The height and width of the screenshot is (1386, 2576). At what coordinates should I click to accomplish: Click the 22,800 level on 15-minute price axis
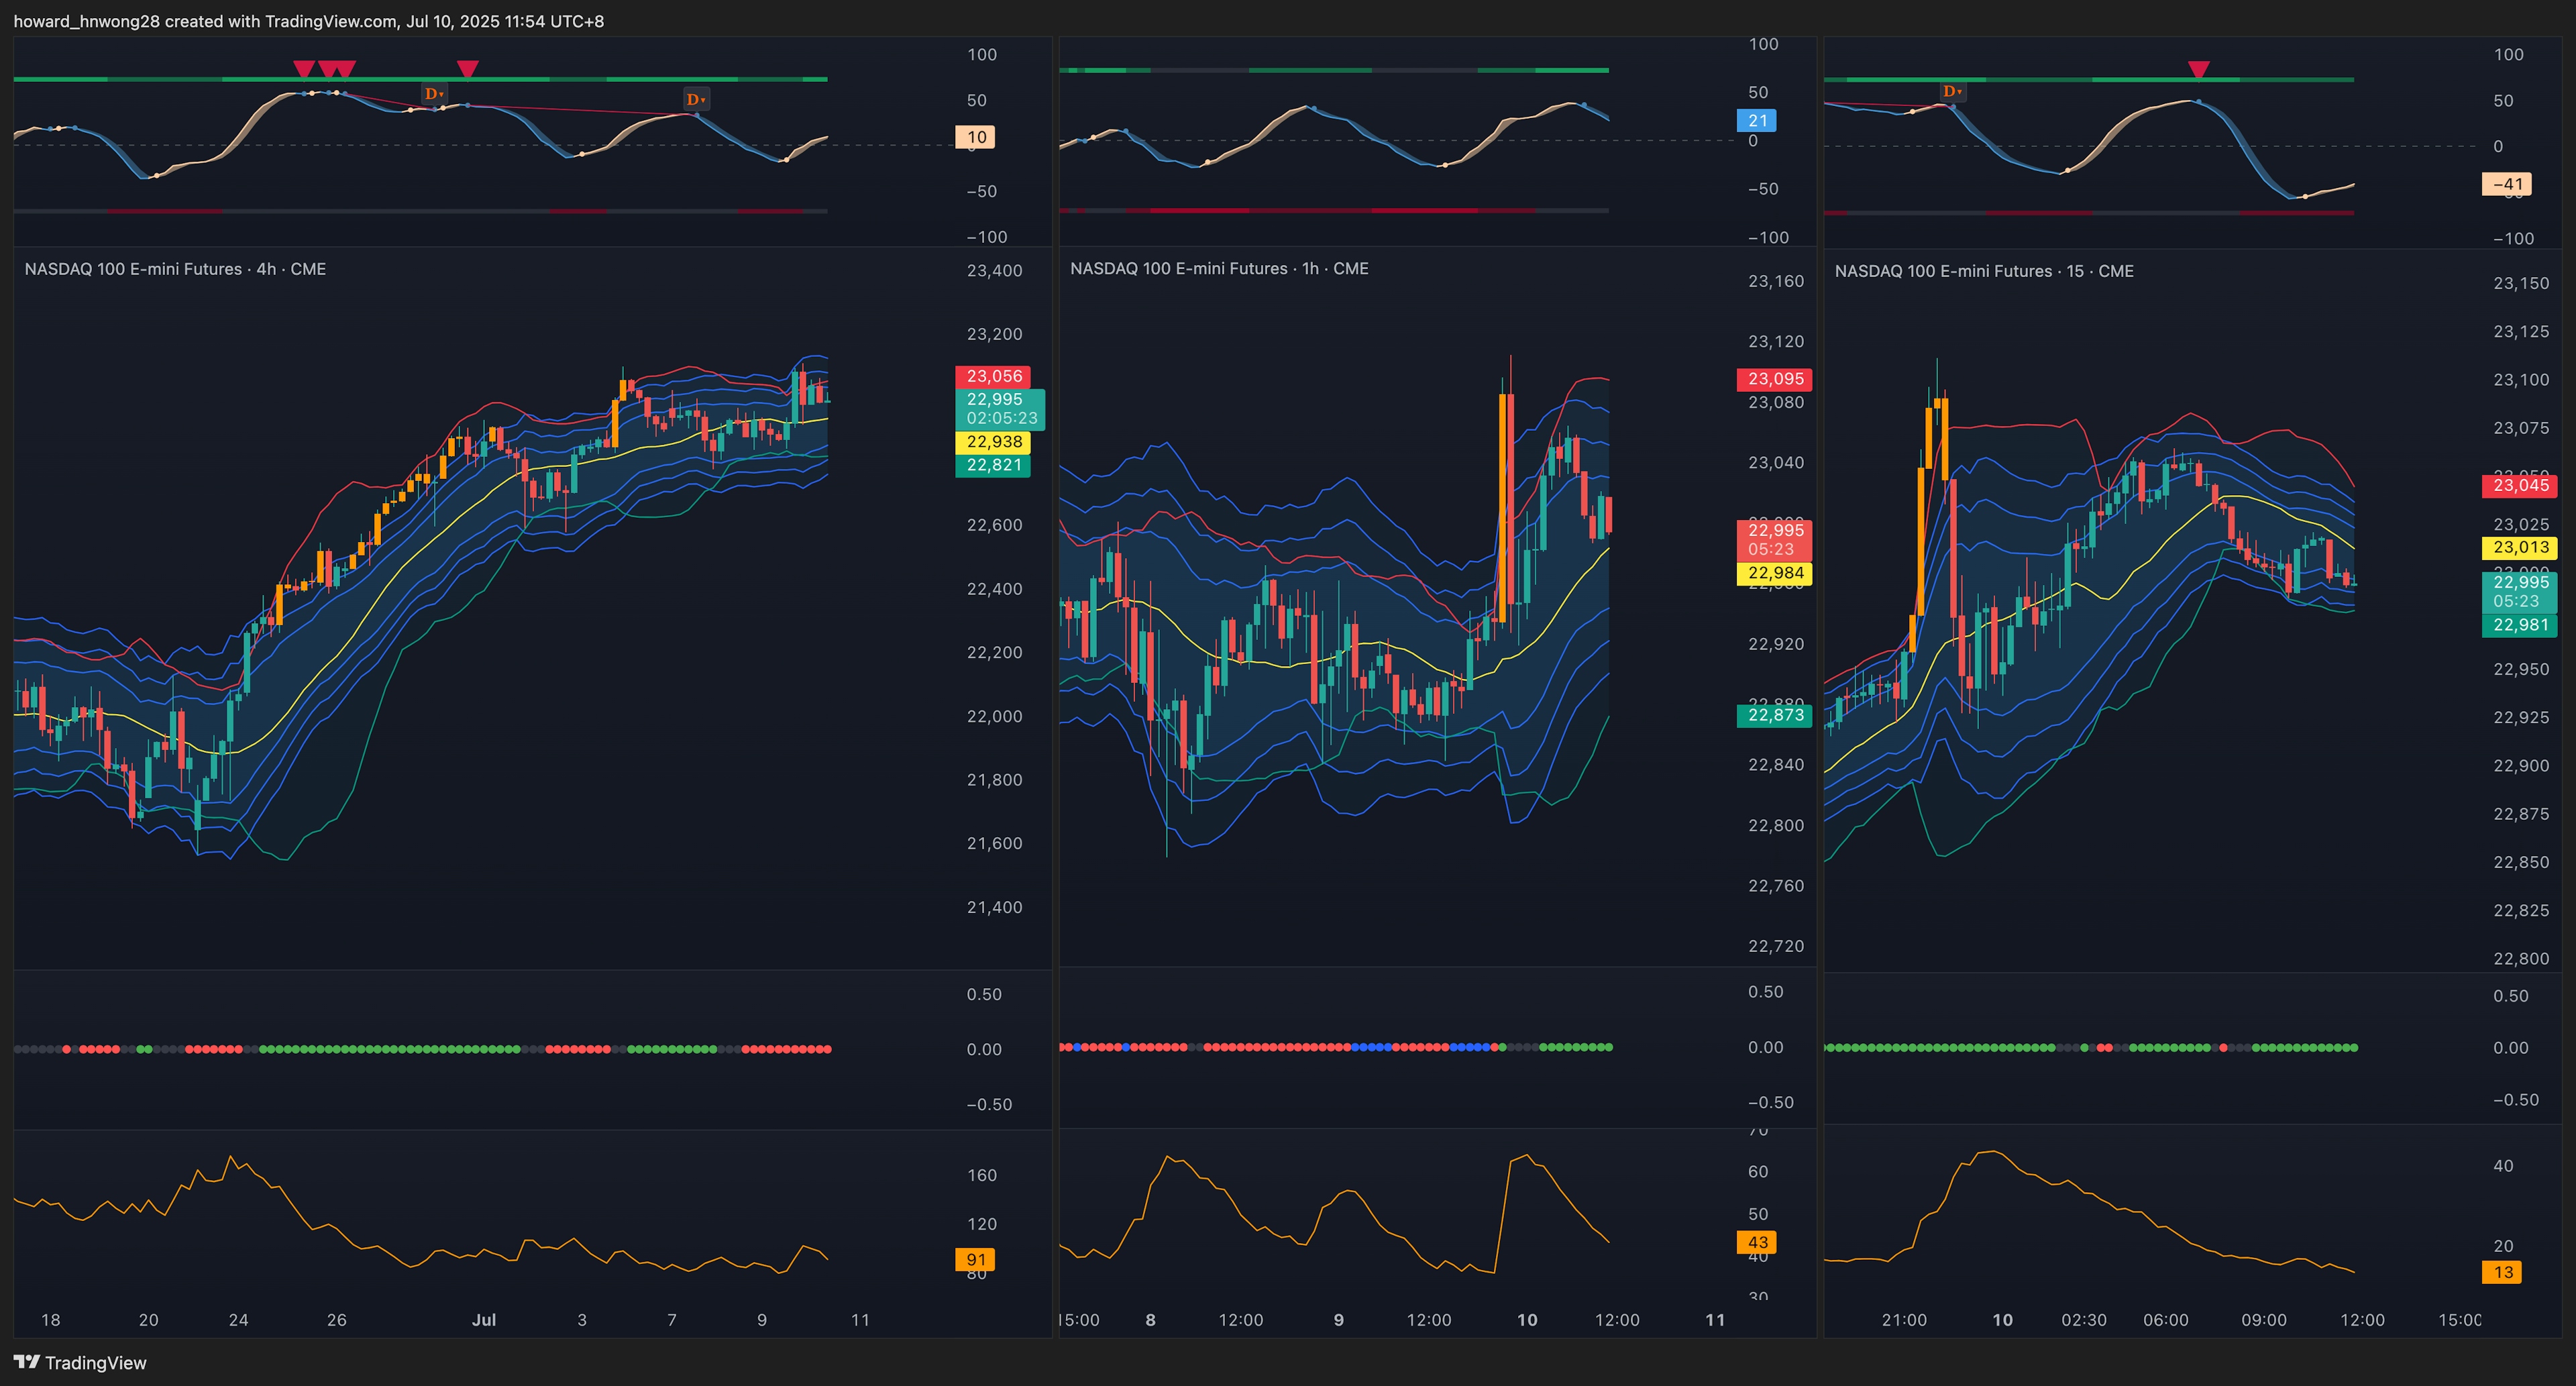pos(2521,958)
